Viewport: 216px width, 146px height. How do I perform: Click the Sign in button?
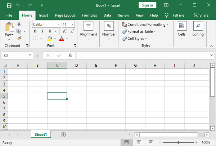click(147, 5)
